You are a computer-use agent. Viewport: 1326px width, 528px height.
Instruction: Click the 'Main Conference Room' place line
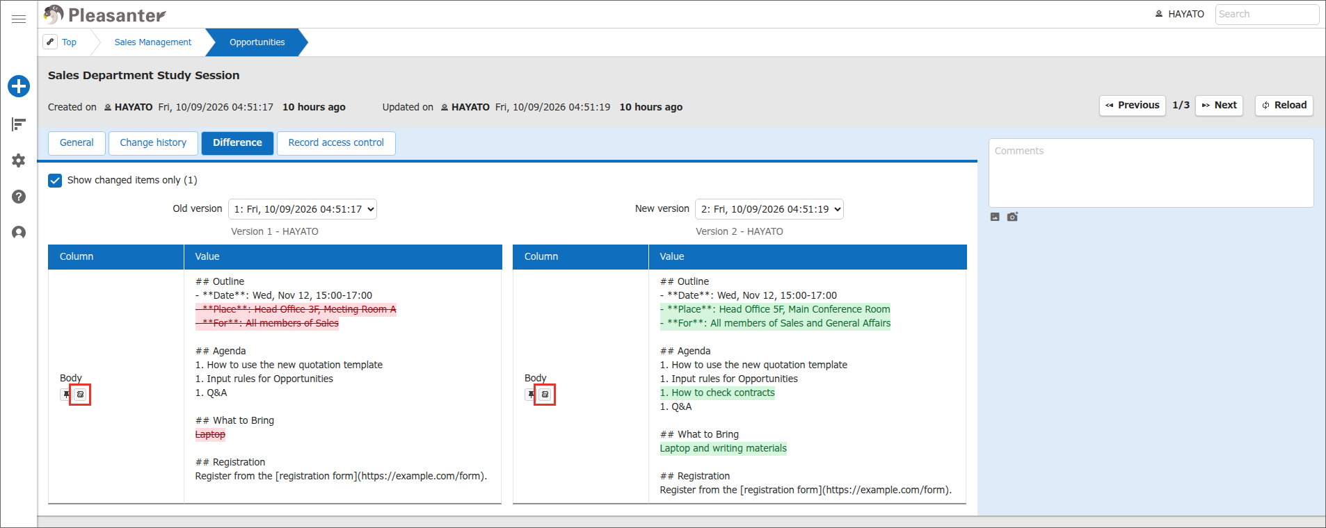[775, 310]
